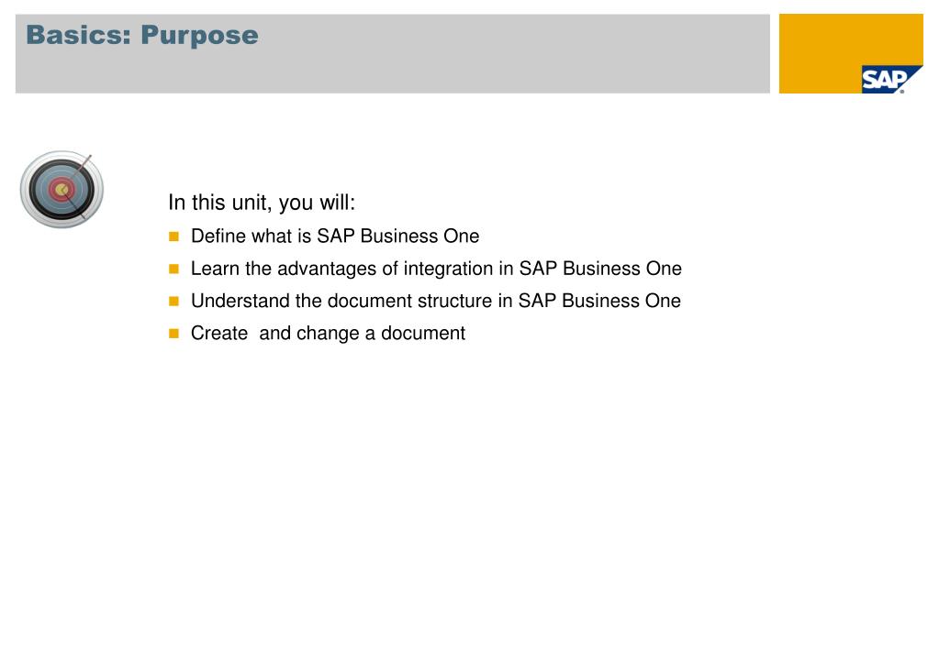Screen dimensions: 939x649
Task: Click 'SAP Business One' in the first bullet
Action: point(397,236)
